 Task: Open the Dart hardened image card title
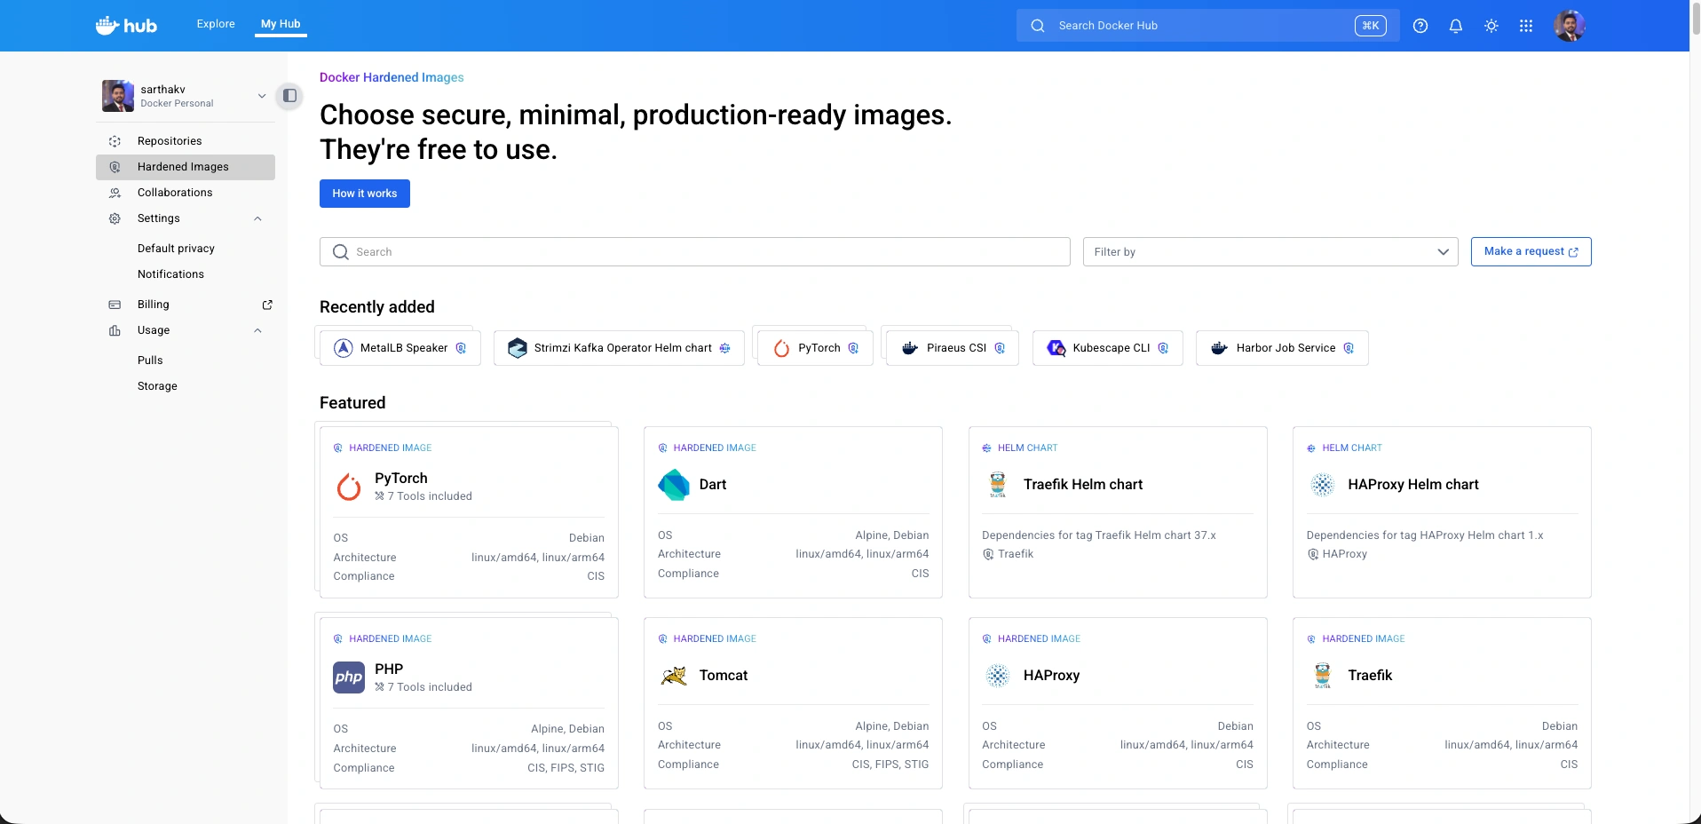[713, 485]
